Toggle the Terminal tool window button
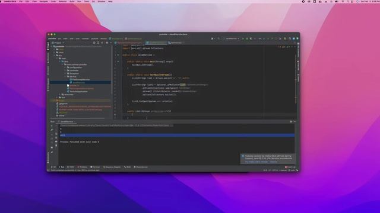 pos(95,167)
